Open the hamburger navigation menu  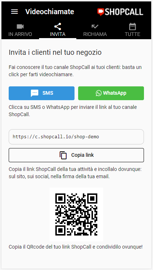pos(14,12)
